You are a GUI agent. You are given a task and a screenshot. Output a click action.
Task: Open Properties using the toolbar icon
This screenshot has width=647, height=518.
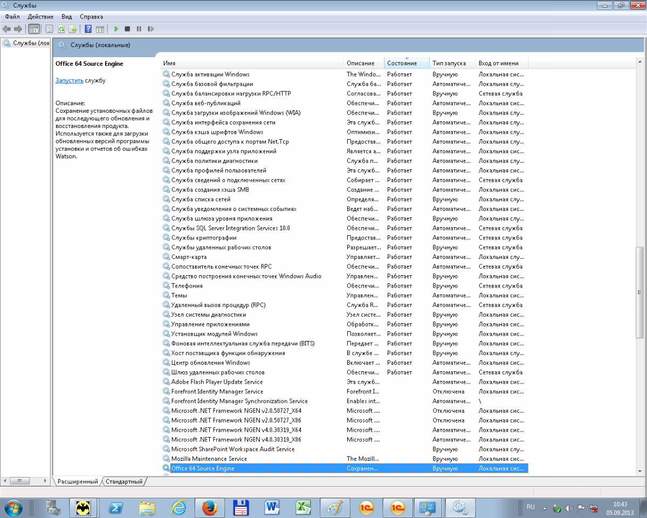click(49, 29)
